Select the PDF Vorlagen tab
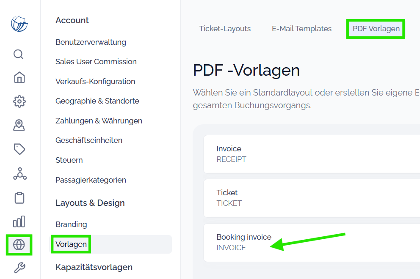This screenshot has height=279, width=420. [375, 28]
